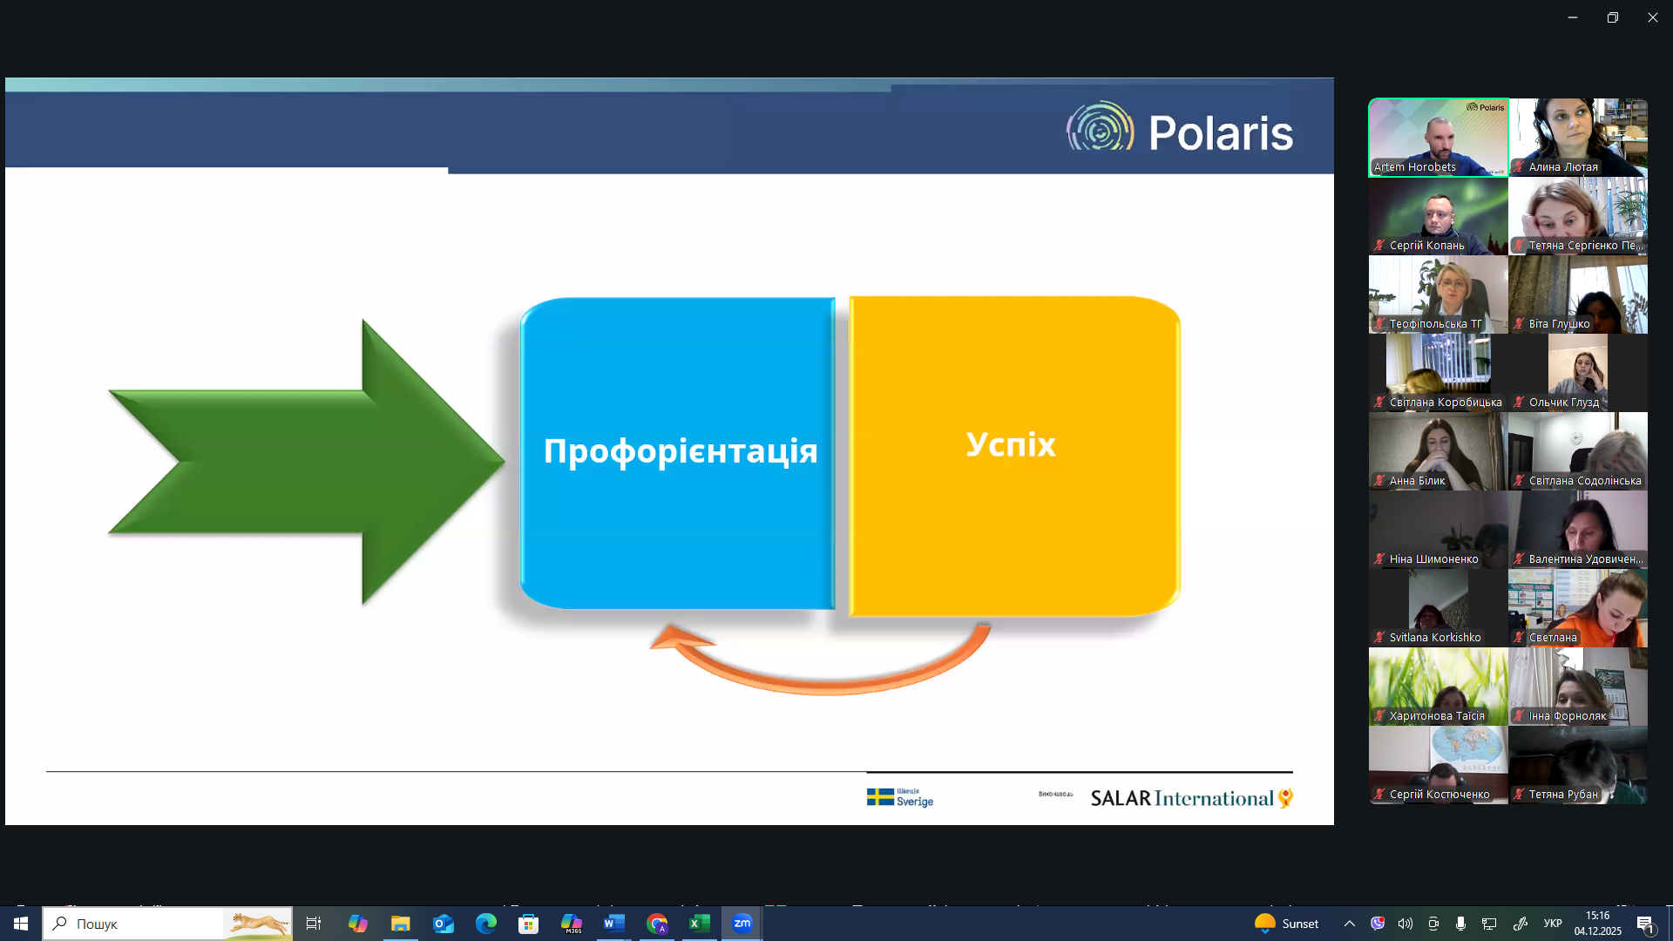The width and height of the screenshot is (1673, 941).
Task: Switch the УКР keyboard language indicator
Action: point(1553,924)
